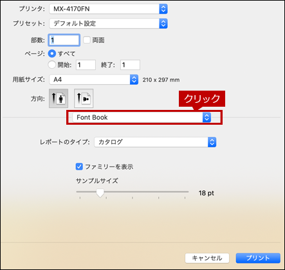Click the サンプルサイズ slider handle
Screen dimensions: 285x270
pos(100,193)
